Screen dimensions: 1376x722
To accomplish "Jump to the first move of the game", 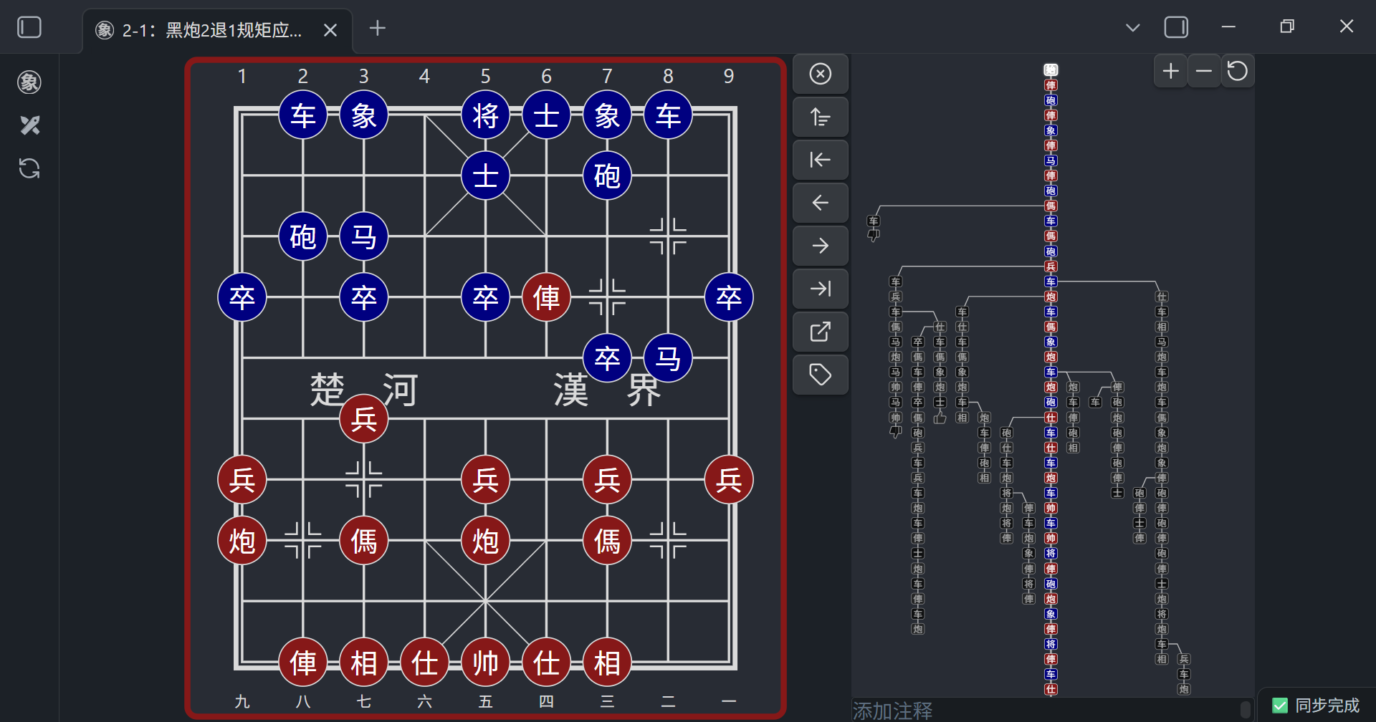I will 820,160.
